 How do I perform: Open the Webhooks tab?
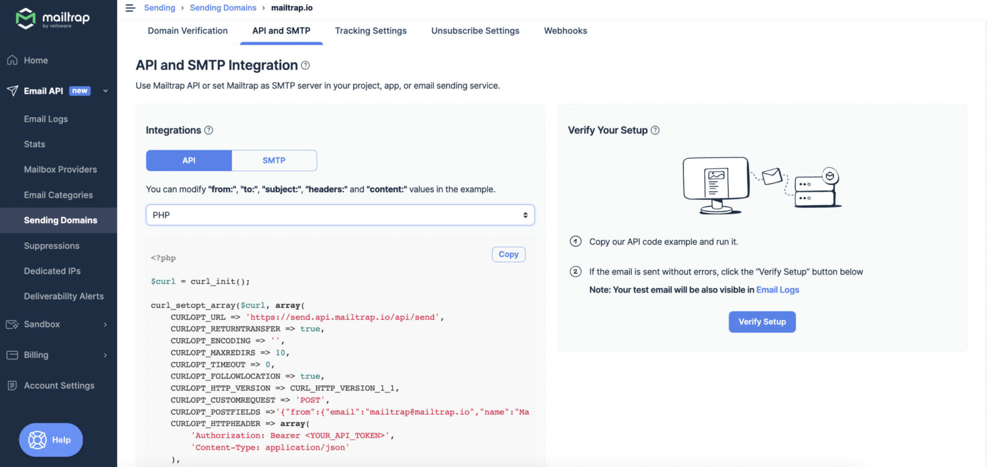point(565,31)
